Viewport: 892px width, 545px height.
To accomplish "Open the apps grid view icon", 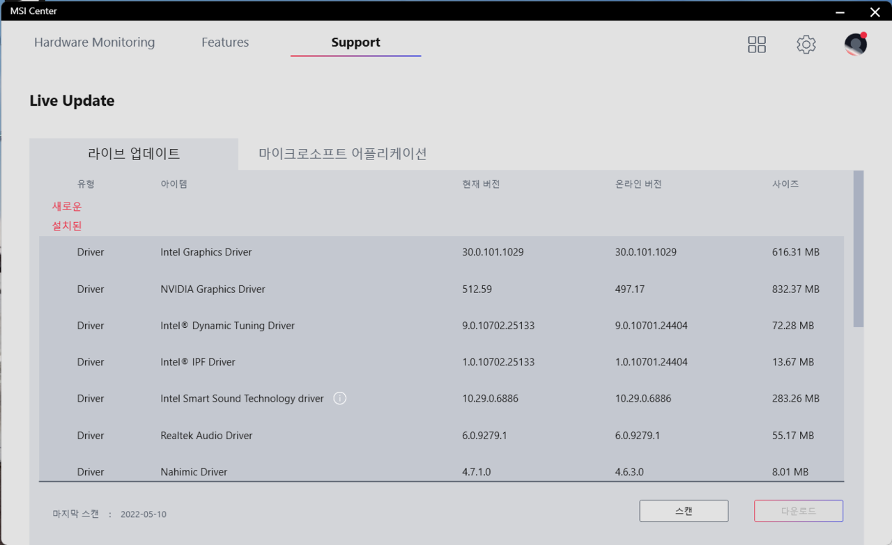I will 757,45.
